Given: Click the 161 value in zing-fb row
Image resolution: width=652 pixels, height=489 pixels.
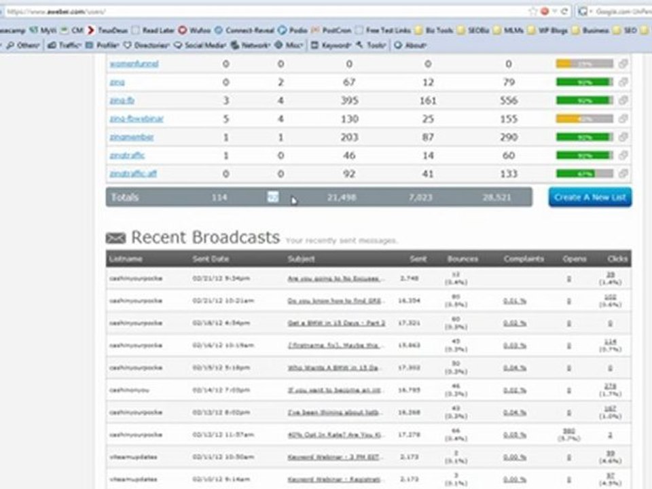Looking at the screenshot, I should pos(428,101).
